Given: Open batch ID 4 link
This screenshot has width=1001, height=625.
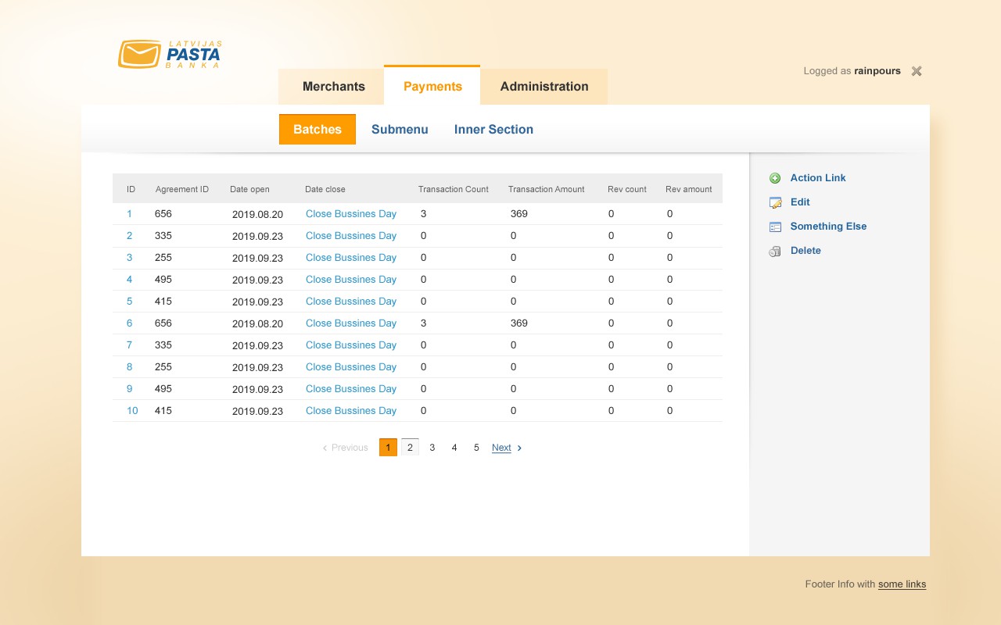Looking at the screenshot, I should (129, 280).
